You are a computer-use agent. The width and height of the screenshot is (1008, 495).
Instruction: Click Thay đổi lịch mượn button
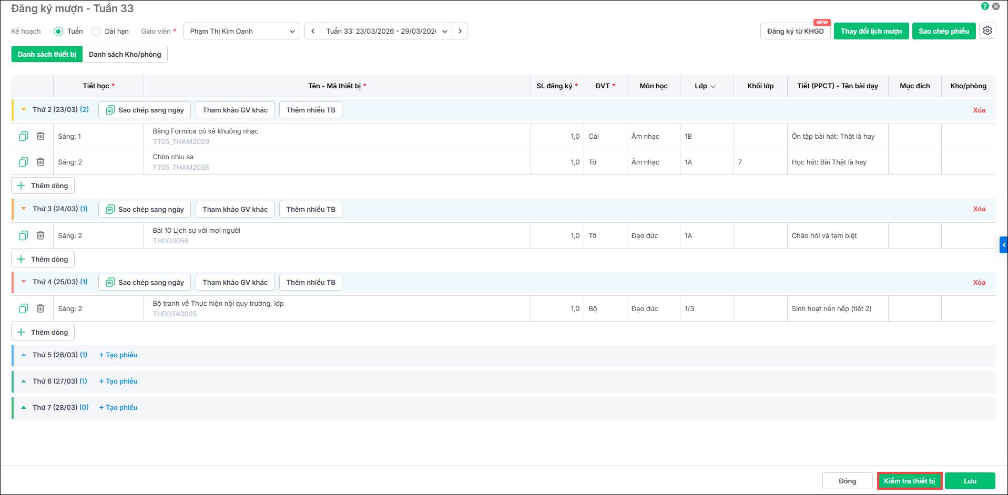[x=871, y=31]
